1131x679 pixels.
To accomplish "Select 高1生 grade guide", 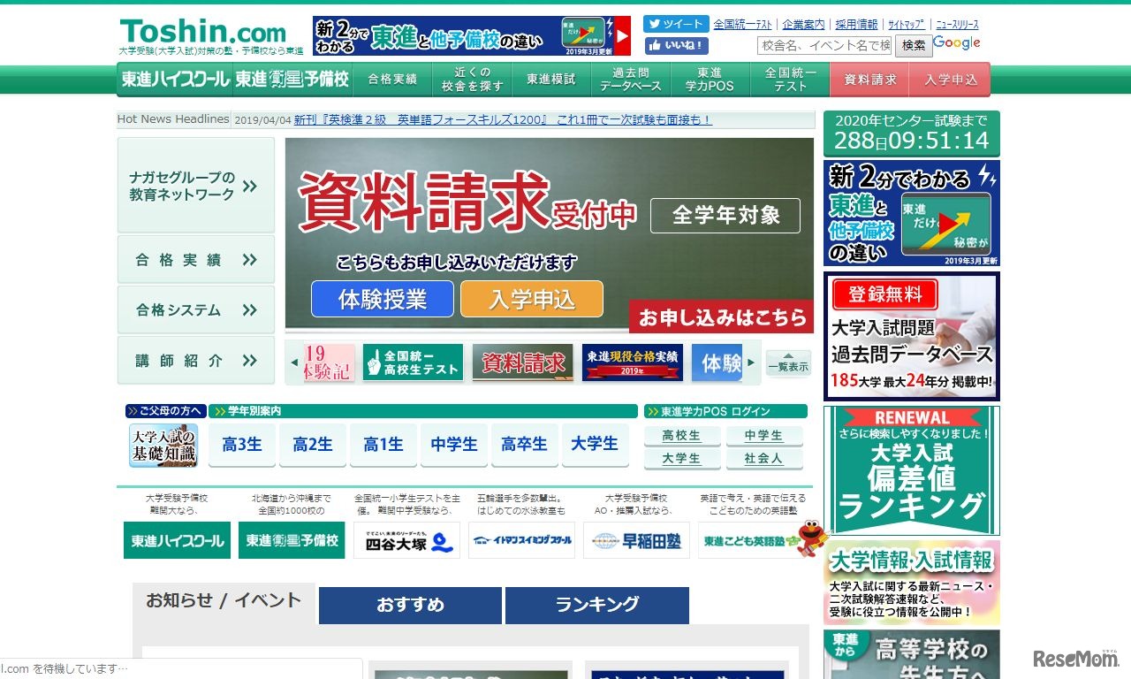I will [x=383, y=445].
